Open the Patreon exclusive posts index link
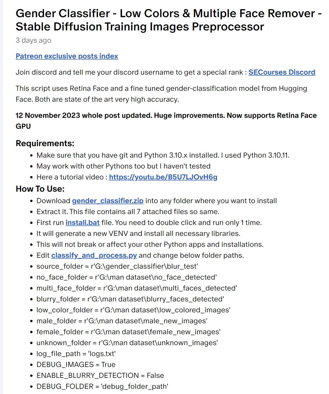The width and height of the screenshot is (329, 394). tap(67, 56)
